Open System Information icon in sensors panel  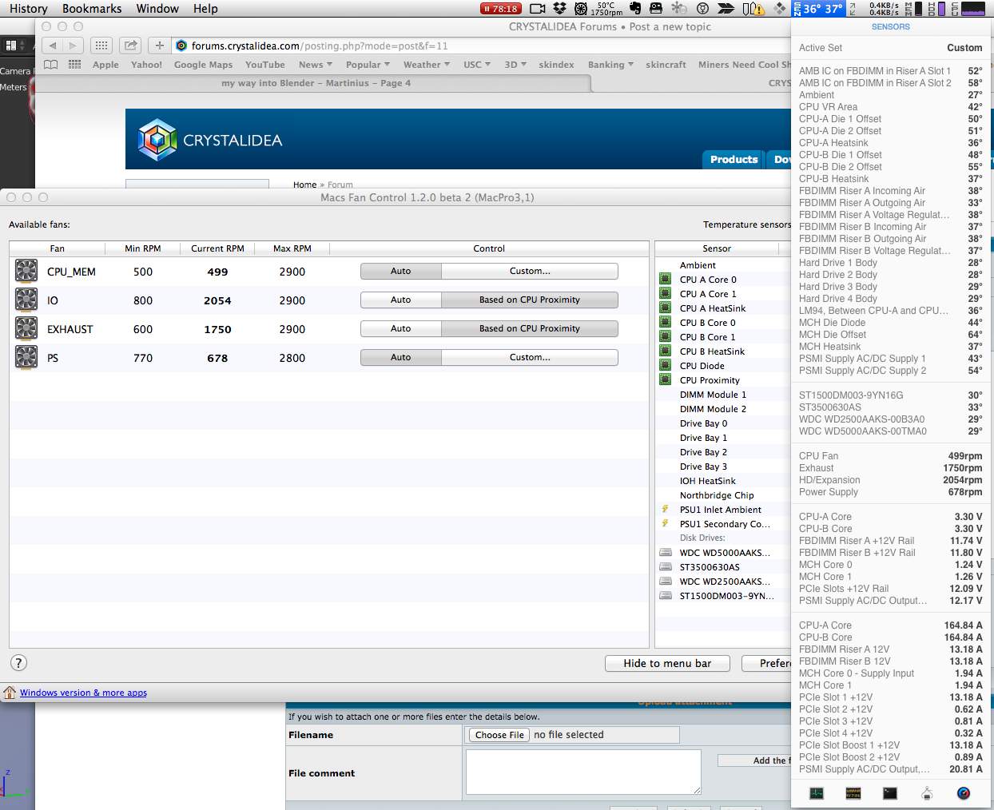pyautogui.click(x=927, y=792)
